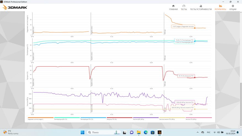Open the Windows Start menu

(x=83, y=132)
